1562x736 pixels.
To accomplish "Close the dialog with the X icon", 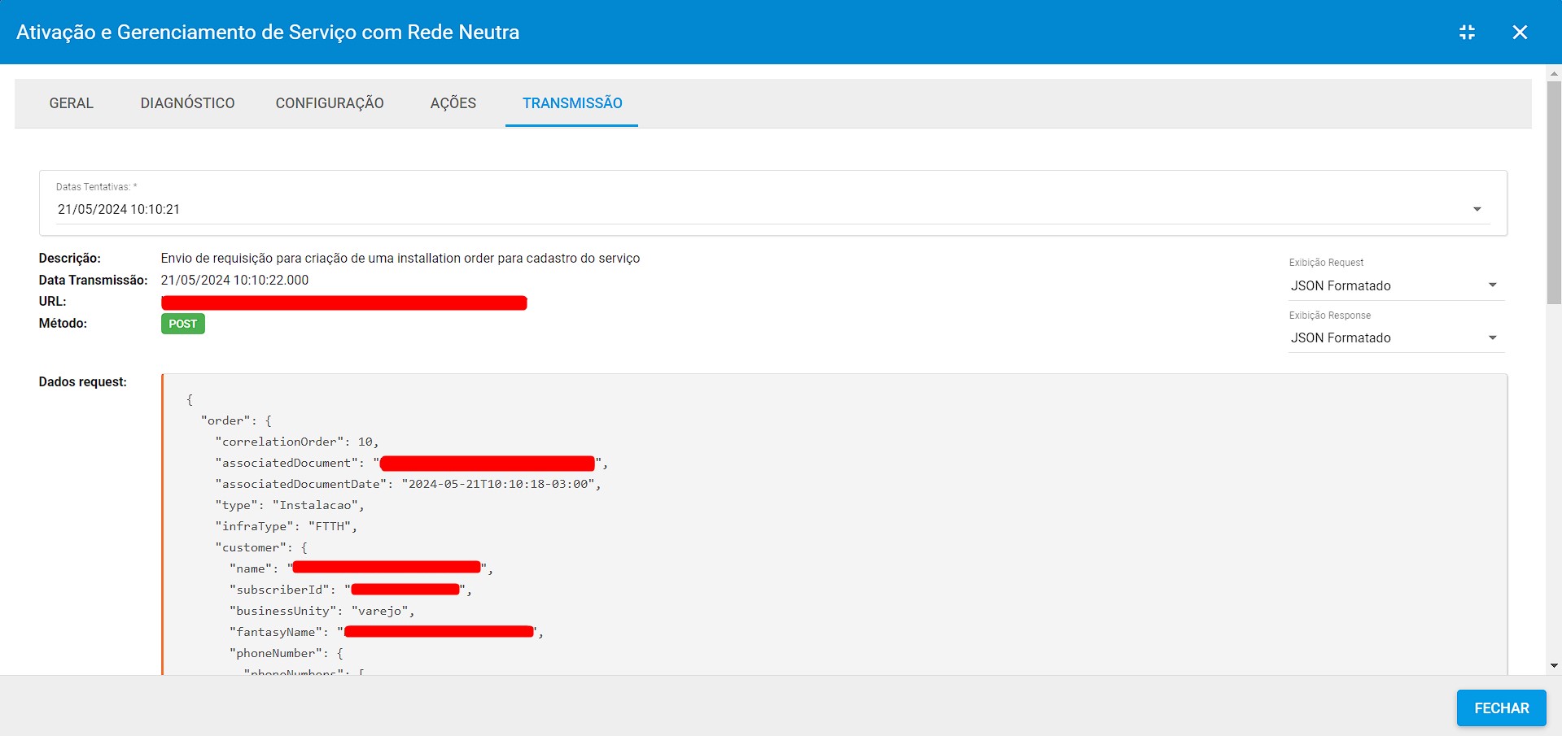I will point(1520,33).
